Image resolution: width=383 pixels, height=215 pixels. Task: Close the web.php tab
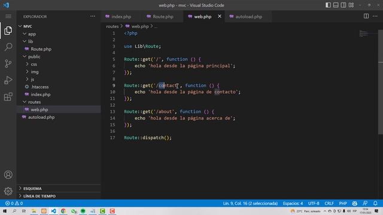coord(220,16)
